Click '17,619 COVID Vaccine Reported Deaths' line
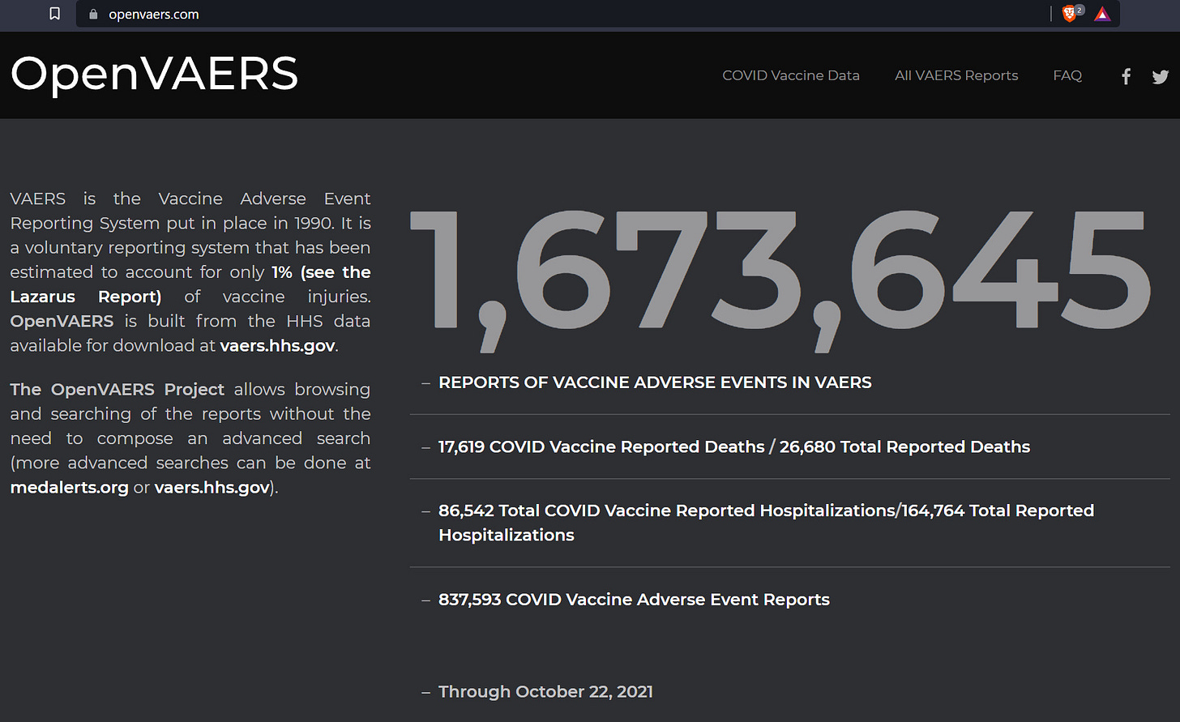This screenshot has height=722, width=1180. click(x=734, y=446)
